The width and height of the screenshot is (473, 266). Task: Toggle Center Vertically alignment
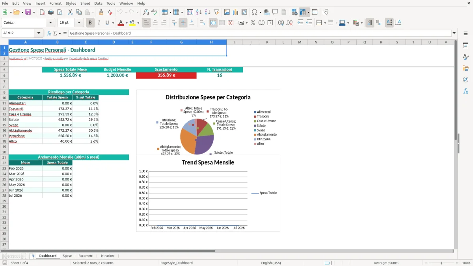tap(183, 23)
